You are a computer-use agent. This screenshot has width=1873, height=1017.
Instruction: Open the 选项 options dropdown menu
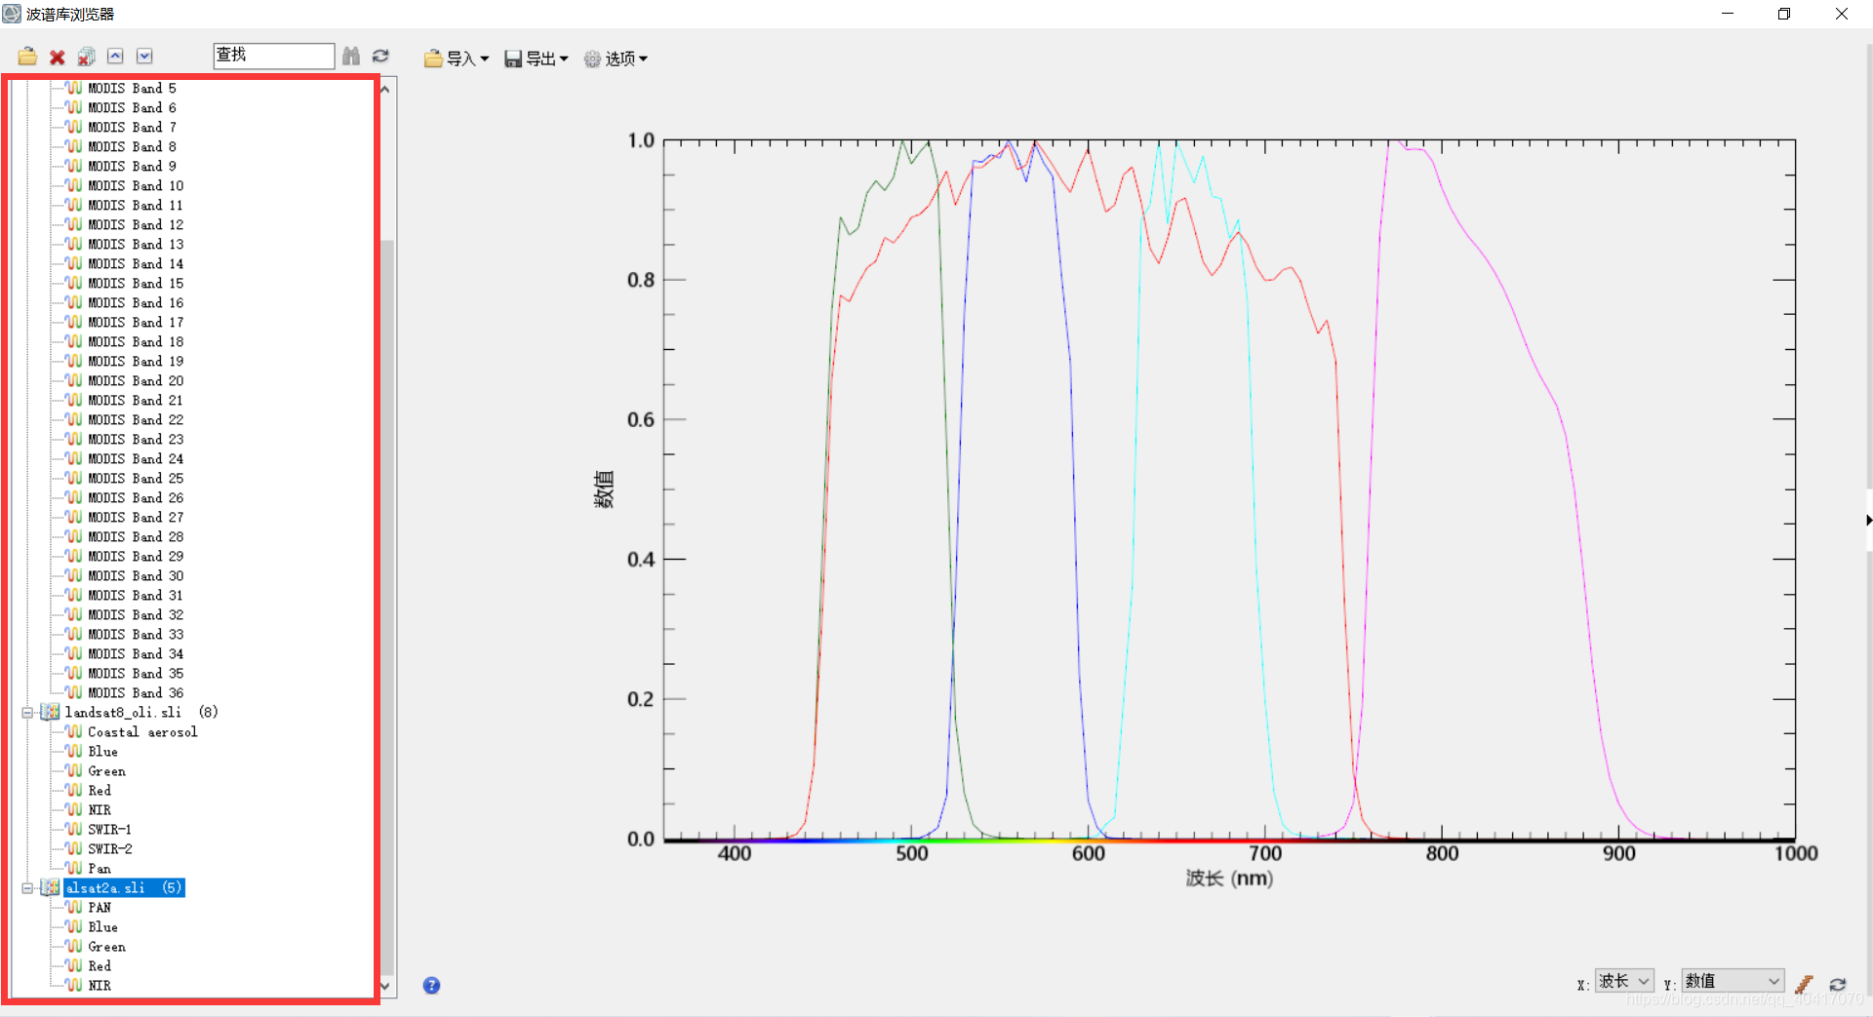616,59
